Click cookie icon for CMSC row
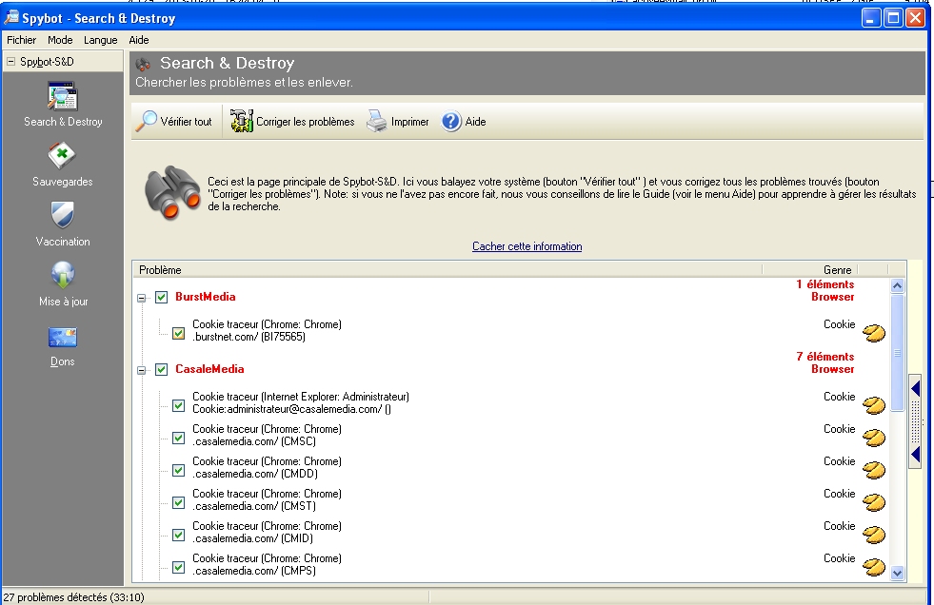 [874, 438]
